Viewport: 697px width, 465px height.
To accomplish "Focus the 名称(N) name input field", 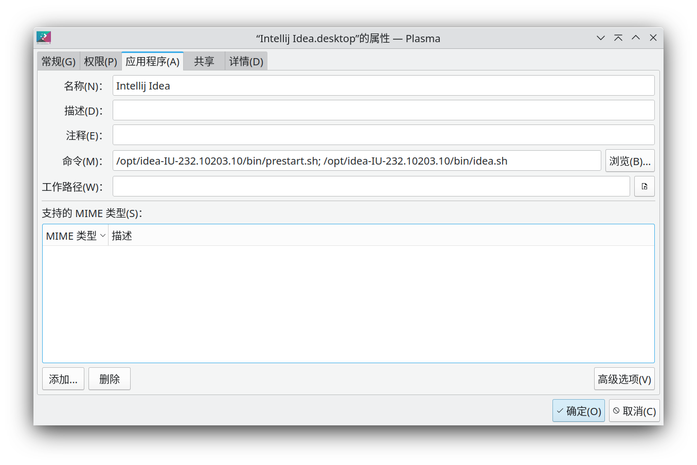I will tap(383, 86).
